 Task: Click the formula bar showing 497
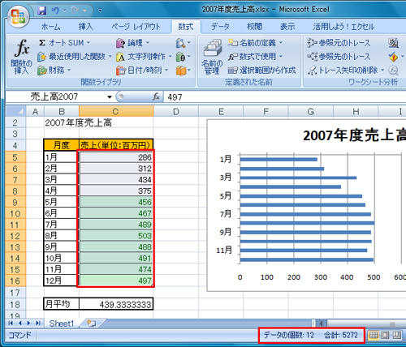point(285,97)
